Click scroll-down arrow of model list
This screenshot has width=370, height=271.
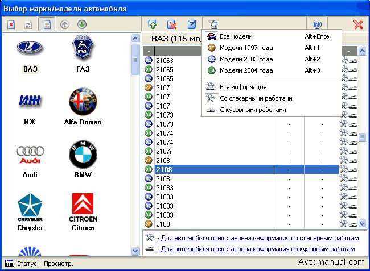pyautogui.click(x=362, y=223)
